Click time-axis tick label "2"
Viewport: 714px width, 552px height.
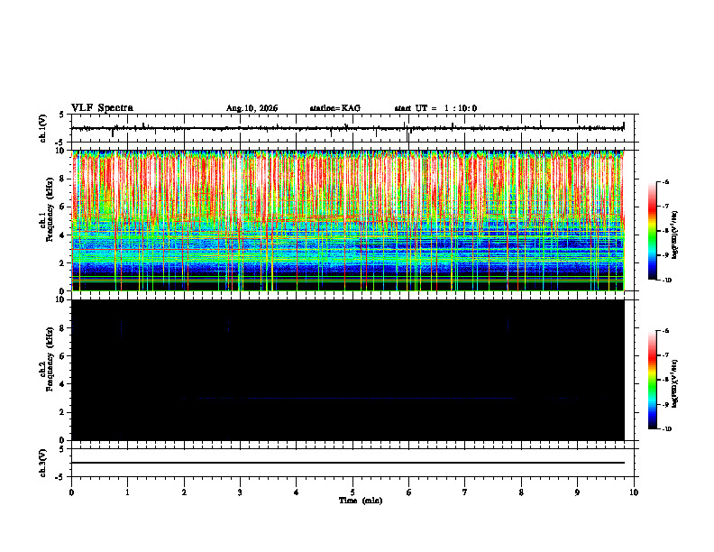click(x=184, y=492)
